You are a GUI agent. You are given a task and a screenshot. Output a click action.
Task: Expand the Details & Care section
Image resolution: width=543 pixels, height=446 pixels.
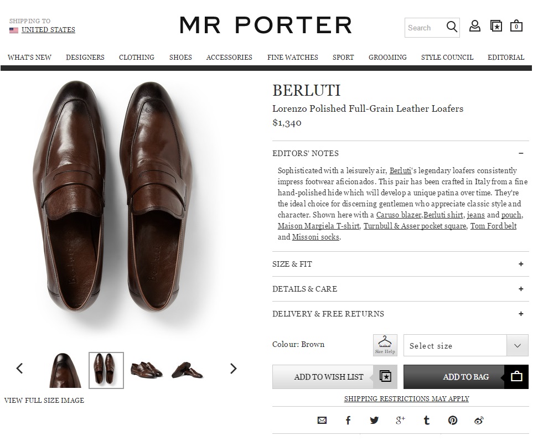[x=521, y=289]
